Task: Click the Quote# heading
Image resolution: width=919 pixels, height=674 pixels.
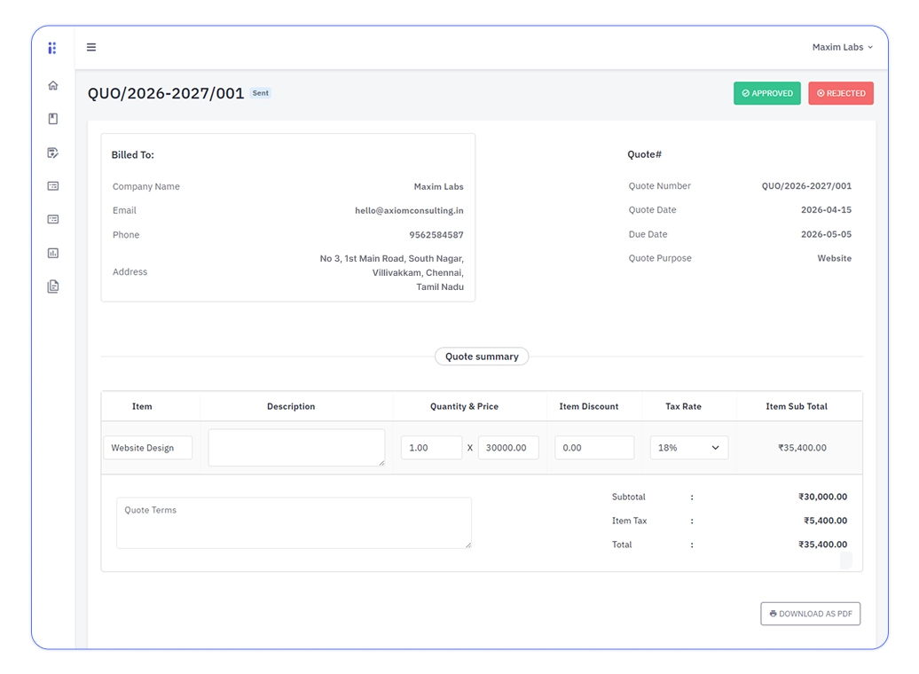Action: click(x=644, y=154)
